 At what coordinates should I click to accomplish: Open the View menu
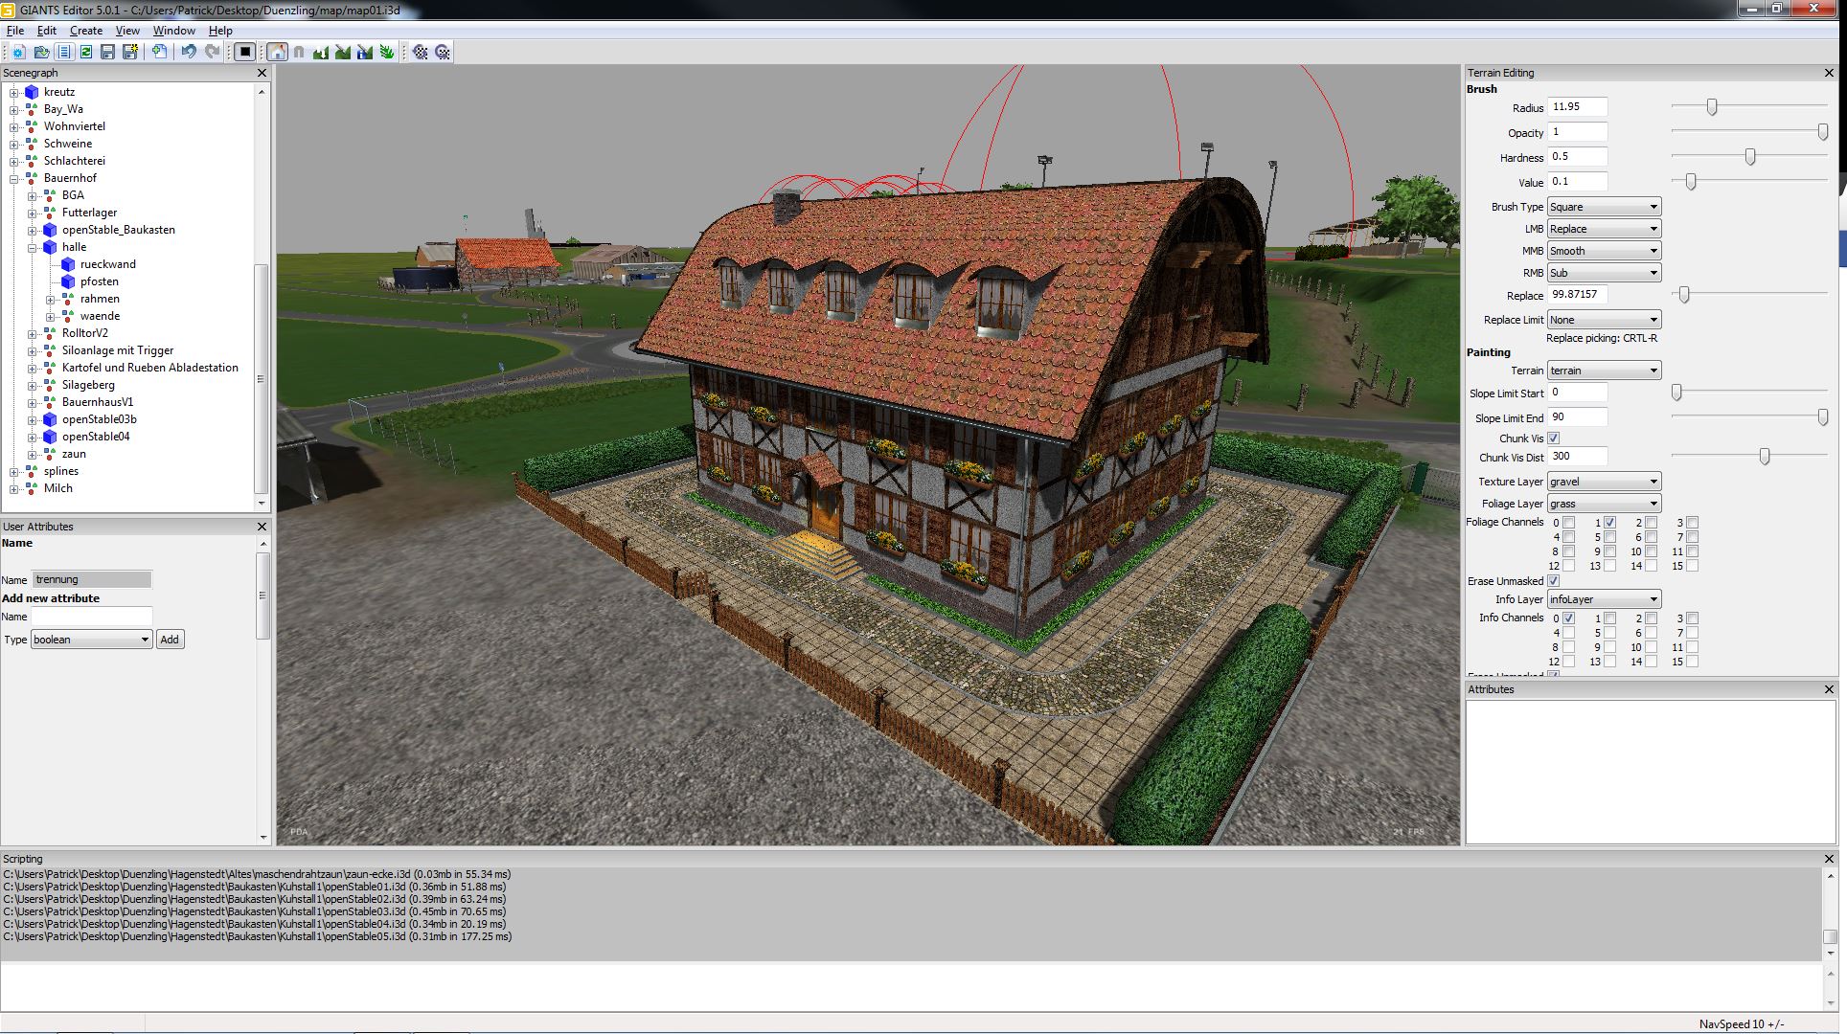pyautogui.click(x=127, y=31)
